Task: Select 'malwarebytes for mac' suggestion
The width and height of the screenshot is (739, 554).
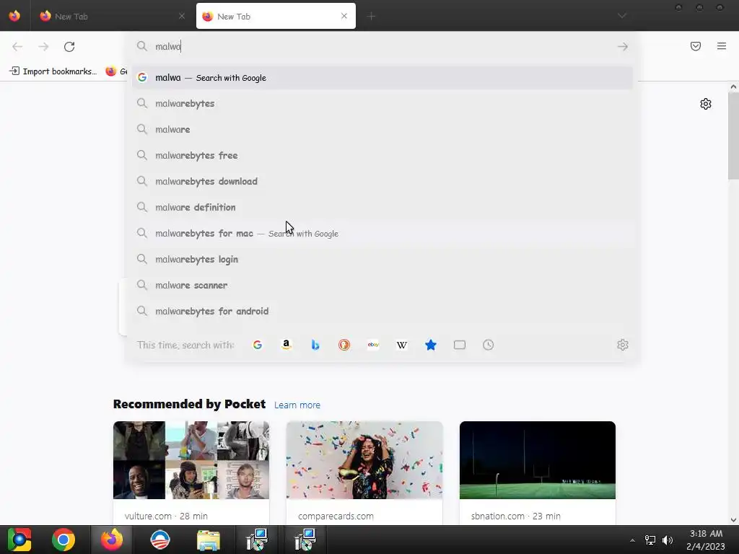Action: coord(382,233)
